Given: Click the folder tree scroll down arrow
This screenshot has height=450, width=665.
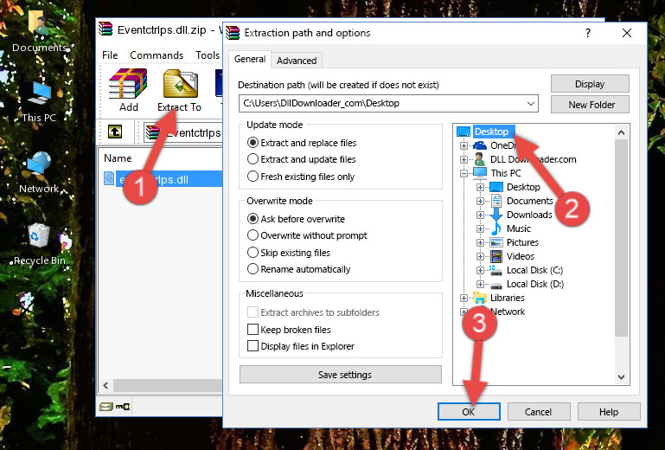Looking at the screenshot, I should click(x=621, y=376).
